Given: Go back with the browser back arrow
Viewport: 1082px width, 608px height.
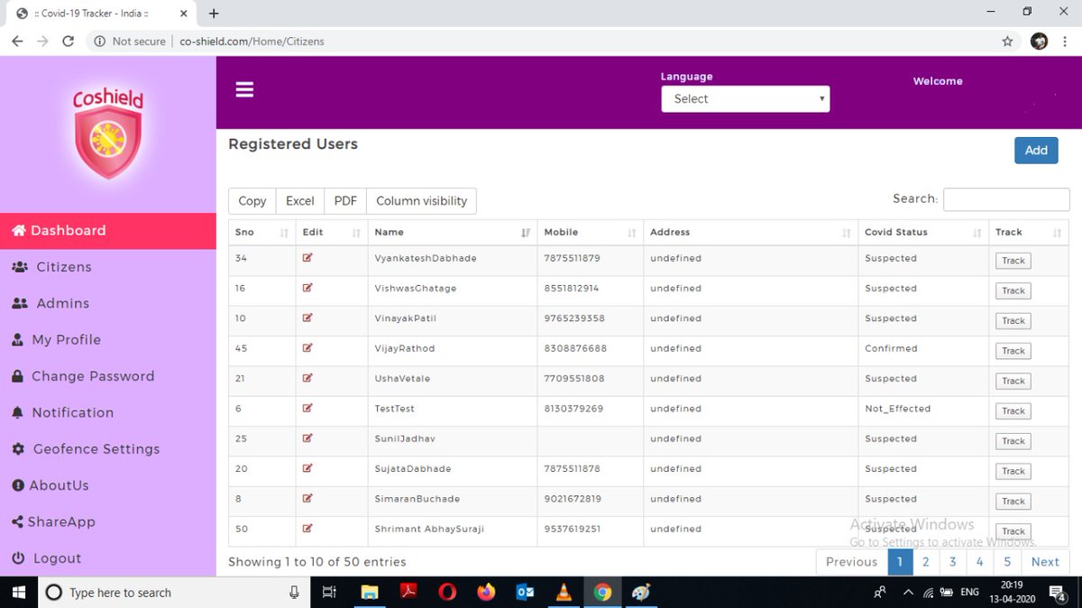Looking at the screenshot, I should (17, 41).
